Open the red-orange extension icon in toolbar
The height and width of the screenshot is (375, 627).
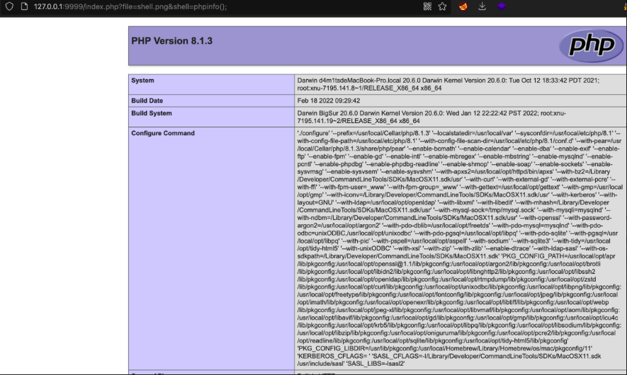click(x=463, y=6)
